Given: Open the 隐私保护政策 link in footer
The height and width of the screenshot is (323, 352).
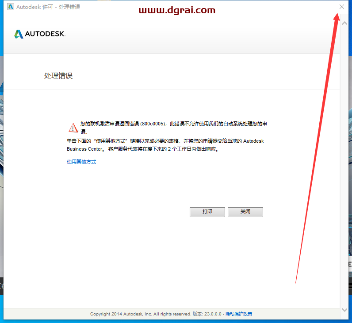Looking at the screenshot, I should pos(239,314).
